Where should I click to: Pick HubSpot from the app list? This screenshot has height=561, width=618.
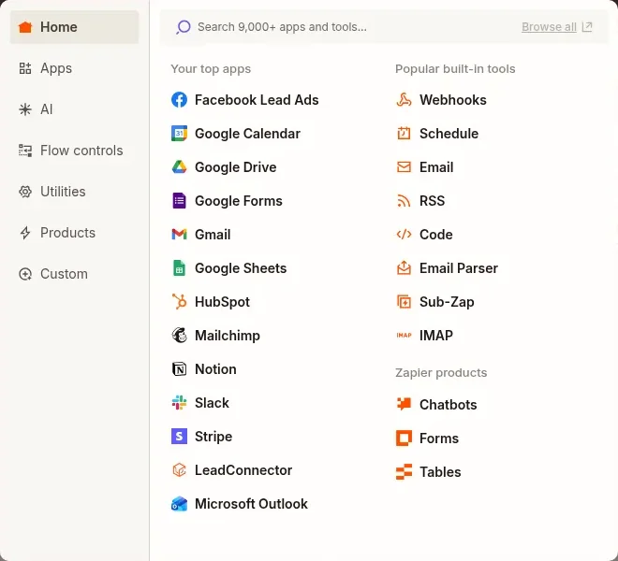pyautogui.click(x=222, y=302)
